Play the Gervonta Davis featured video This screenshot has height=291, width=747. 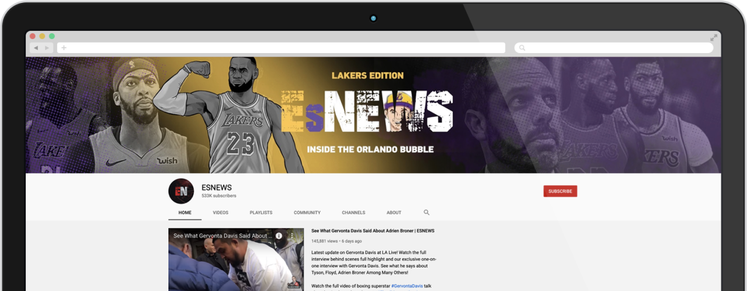(236, 260)
